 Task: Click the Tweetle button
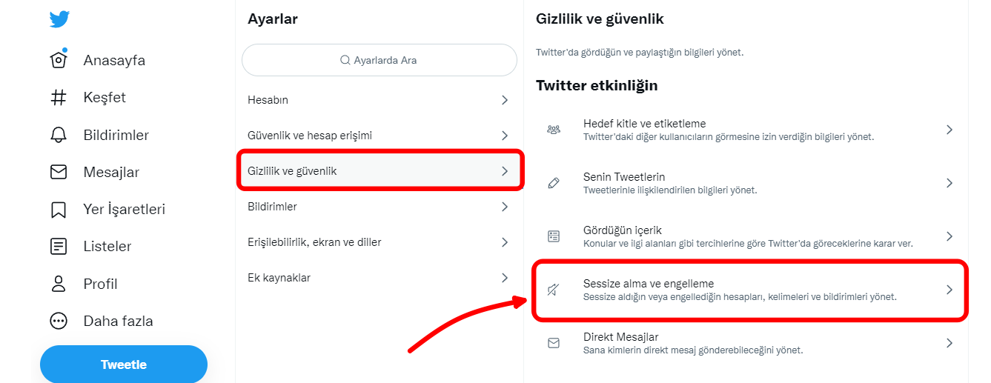coord(124,364)
